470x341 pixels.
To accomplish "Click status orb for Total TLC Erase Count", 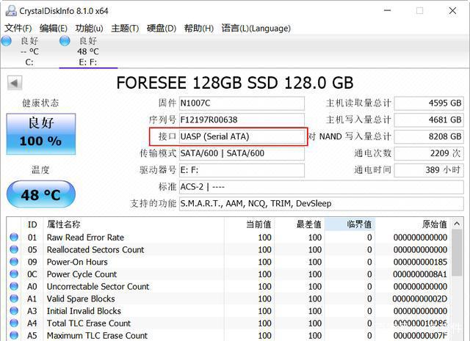I will [x=14, y=323].
